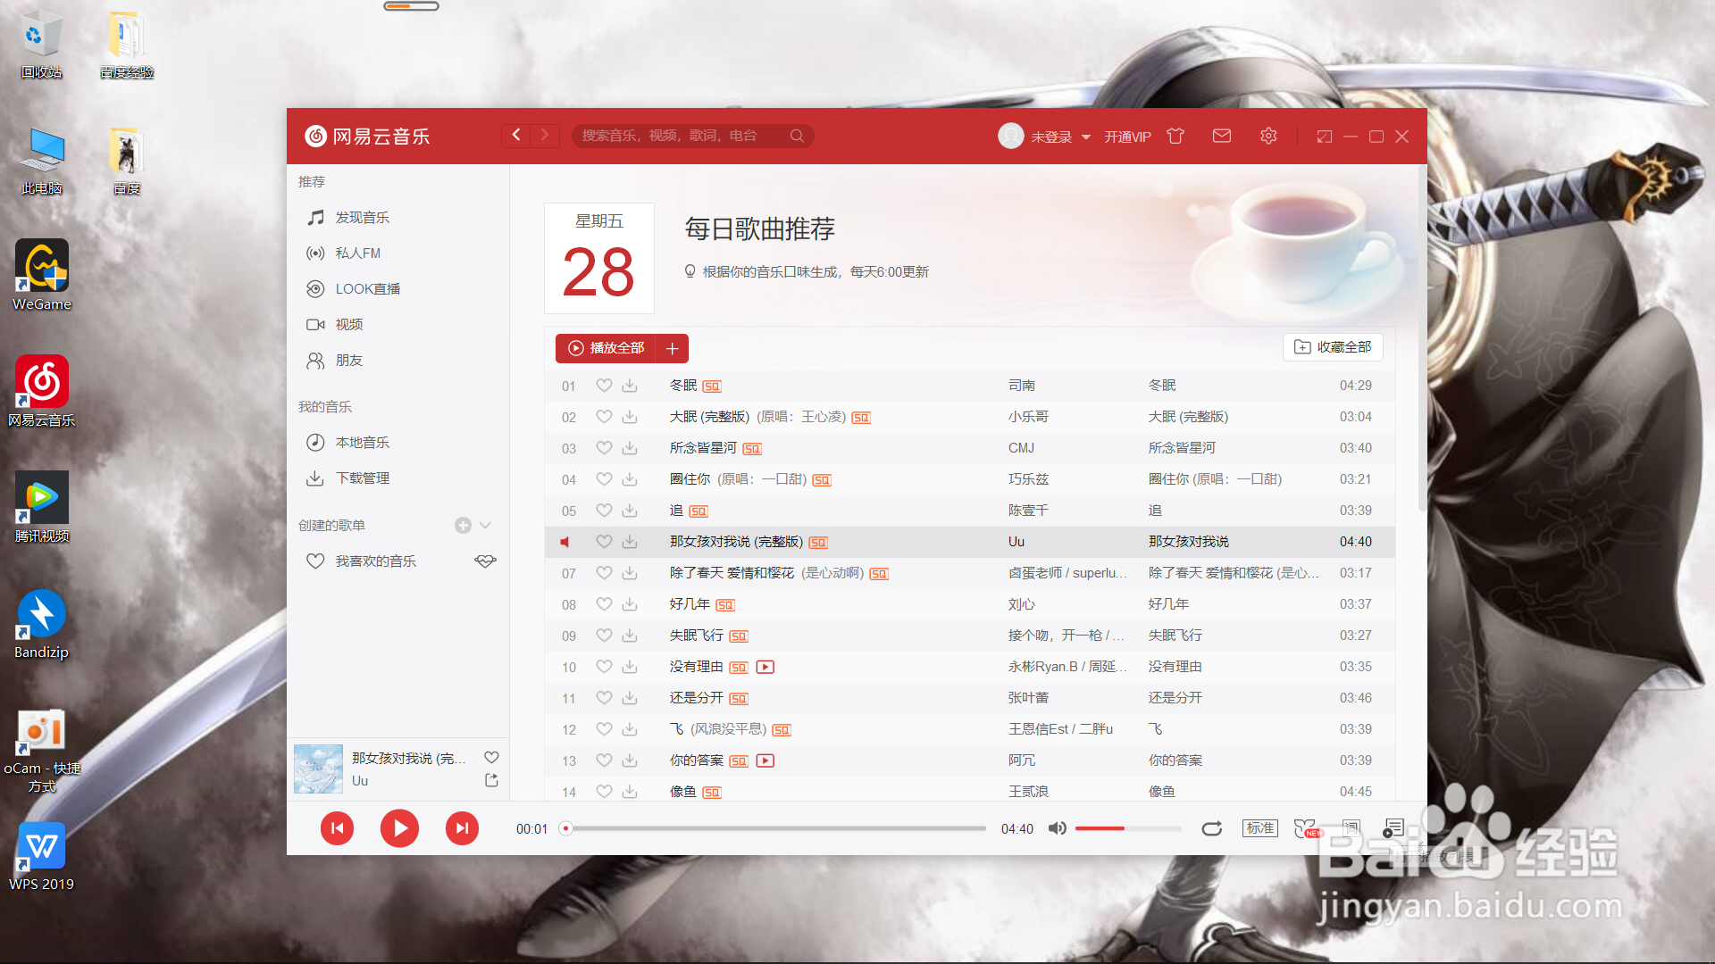This screenshot has height=964, width=1715.
Task: Adjust the volume slider
Action: pyautogui.click(x=1127, y=828)
